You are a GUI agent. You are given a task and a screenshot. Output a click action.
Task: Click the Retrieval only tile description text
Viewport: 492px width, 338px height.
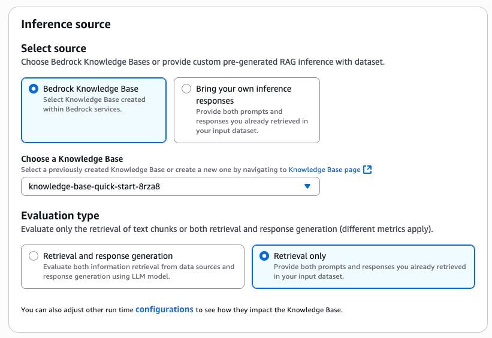(x=370, y=271)
